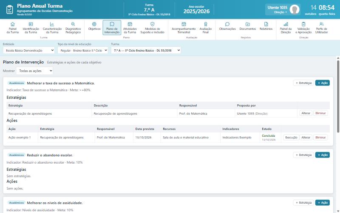Click Eliminar for Recuperação de aprendizagens strategy

[x=320, y=113]
